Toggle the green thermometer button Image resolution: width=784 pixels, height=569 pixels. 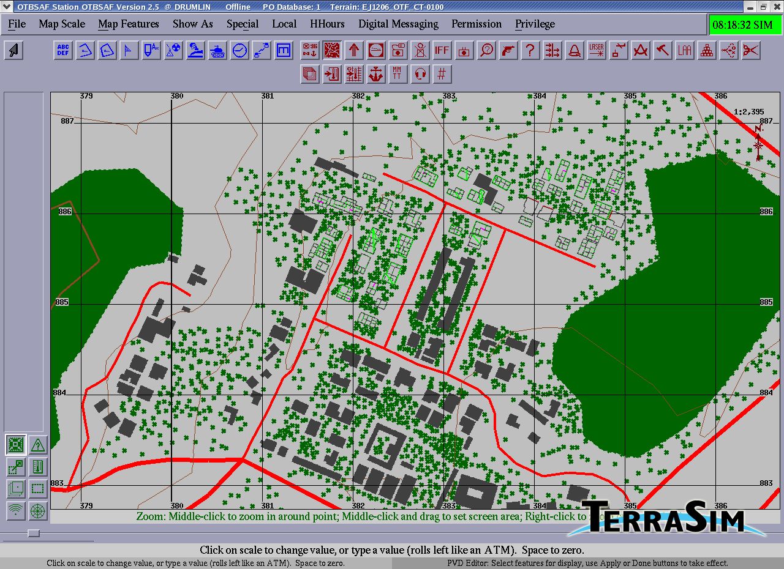[38, 467]
